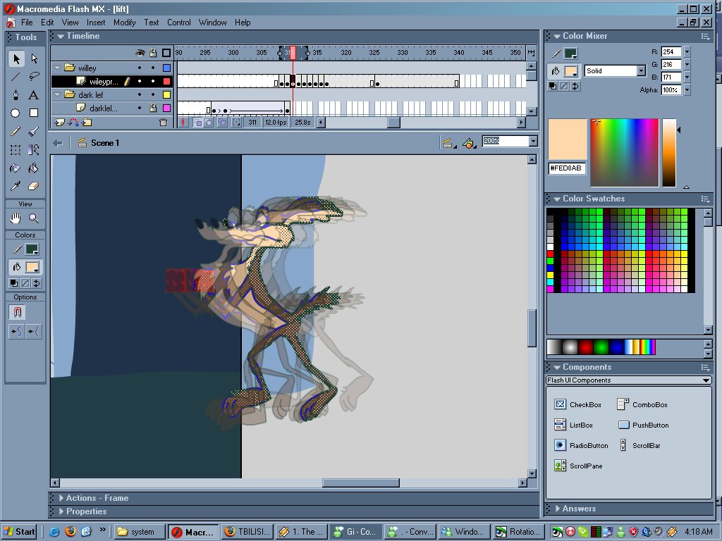Click the Smooth option button
Viewport: 722px width, 541px height.
click(x=17, y=331)
